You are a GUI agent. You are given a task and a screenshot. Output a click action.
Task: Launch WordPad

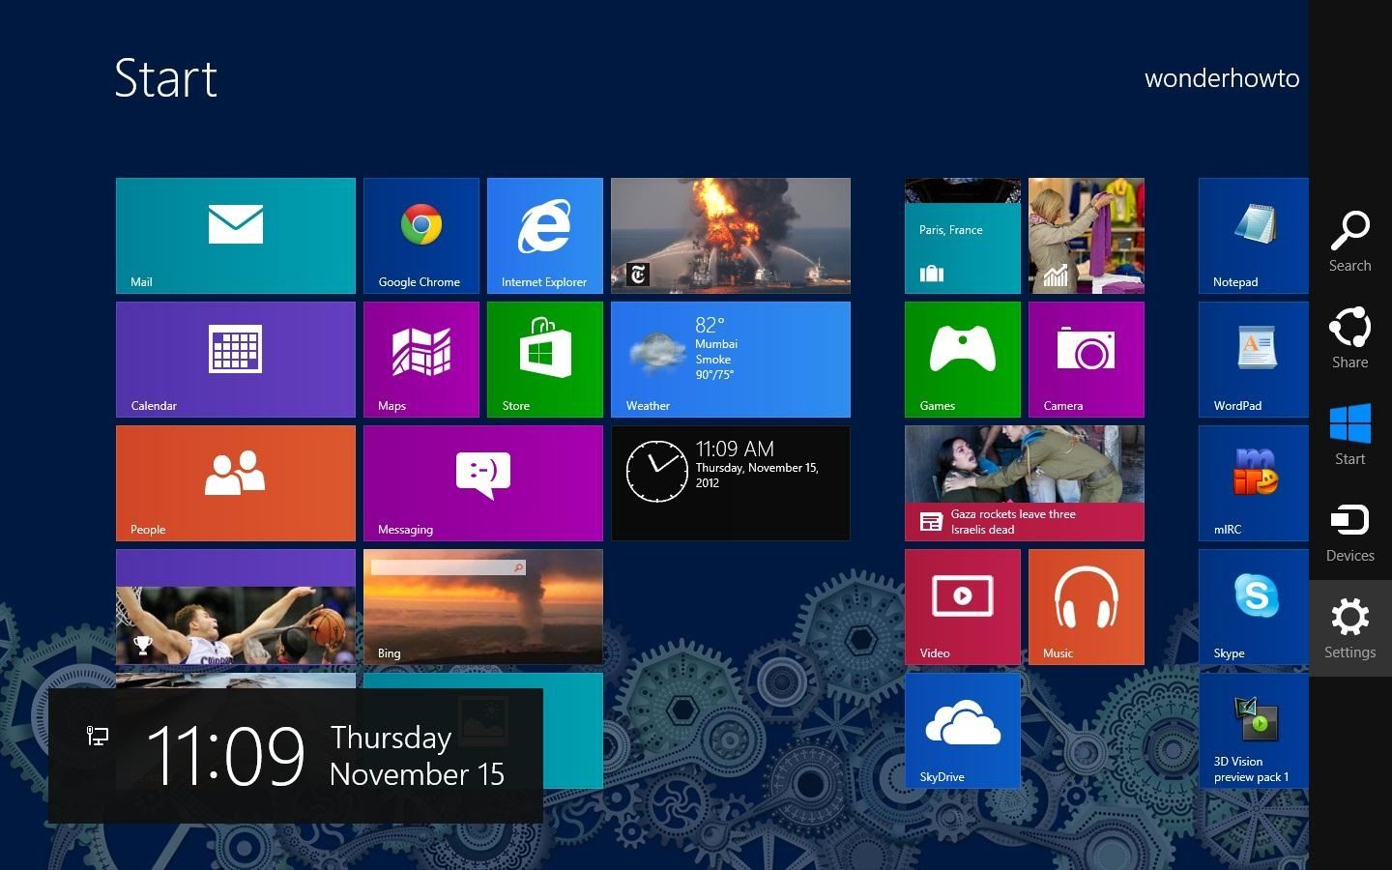tap(1252, 359)
